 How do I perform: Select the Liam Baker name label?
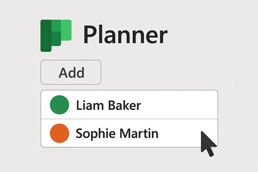click(109, 105)
